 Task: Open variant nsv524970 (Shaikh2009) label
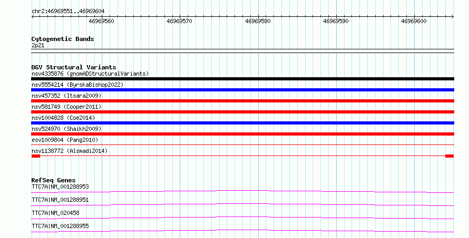(x=66, y=129)
